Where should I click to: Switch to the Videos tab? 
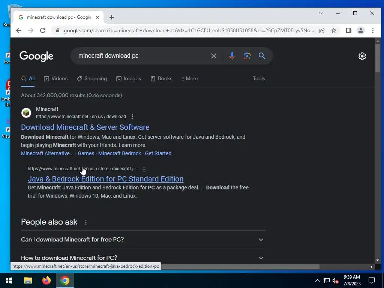click(56, 79)
